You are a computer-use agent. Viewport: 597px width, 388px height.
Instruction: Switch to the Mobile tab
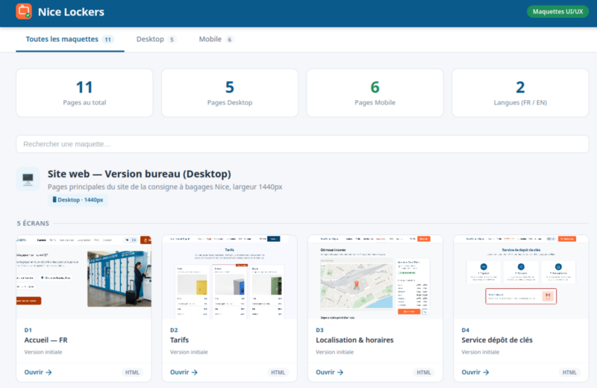tap(216, 40)
